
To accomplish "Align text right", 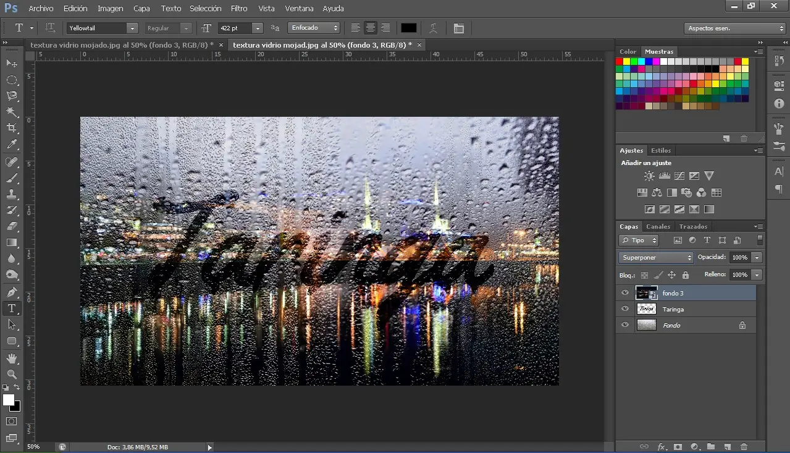I will coord(385,28).
